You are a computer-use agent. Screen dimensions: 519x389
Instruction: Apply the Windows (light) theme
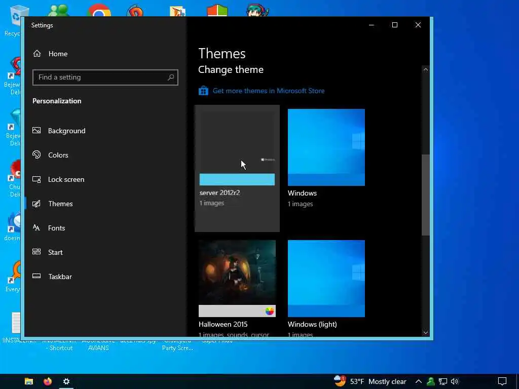(326, 279)
